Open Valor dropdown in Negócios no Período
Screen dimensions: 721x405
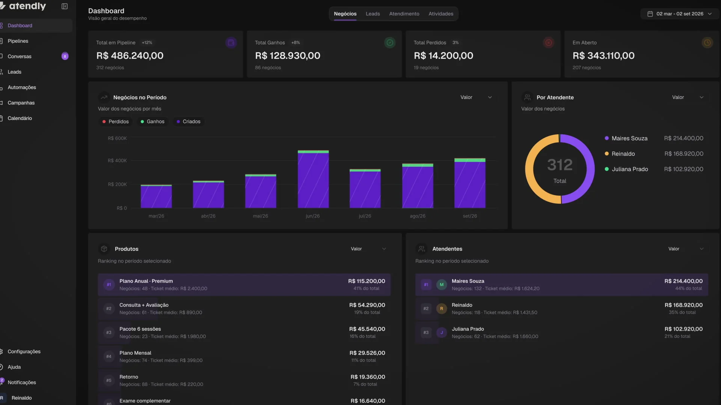point(476,97)
